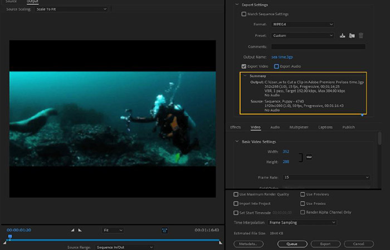Collapse the Summary section
This screenshot has width=390, height=250.
pyautogui.click(x=245, y=76)
